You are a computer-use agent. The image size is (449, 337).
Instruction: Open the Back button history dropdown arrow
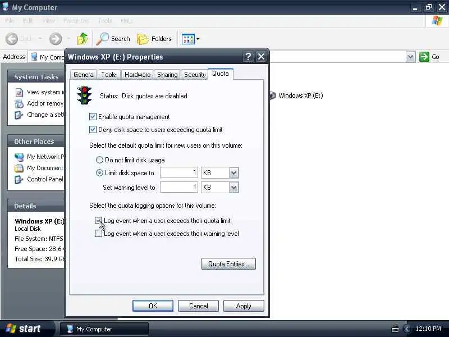click(40, 38)
